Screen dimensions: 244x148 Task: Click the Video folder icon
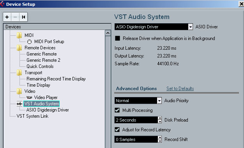pos(19,91)
